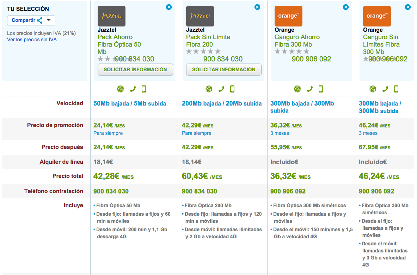This screenshot has height=275, width=417.
Task: Open Canguro Ahorro Fibra 300 Mb title
Action: (x=297, y=41)
